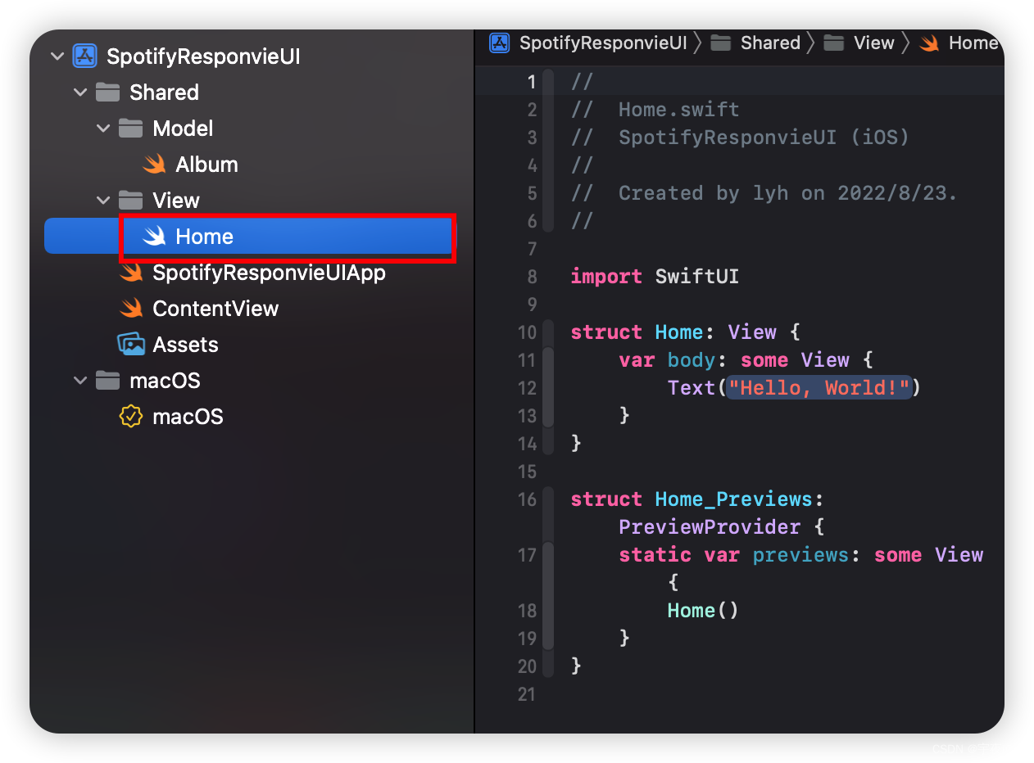1034x763 pixels.
Task: Open the Assets catalog icon
Action: click(131, 344)
